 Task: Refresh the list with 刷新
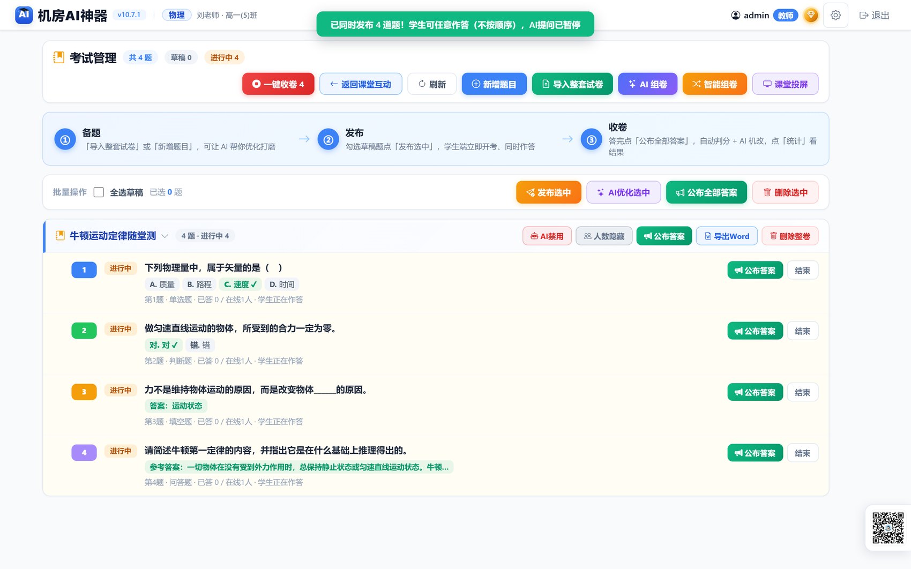[432, 84]
